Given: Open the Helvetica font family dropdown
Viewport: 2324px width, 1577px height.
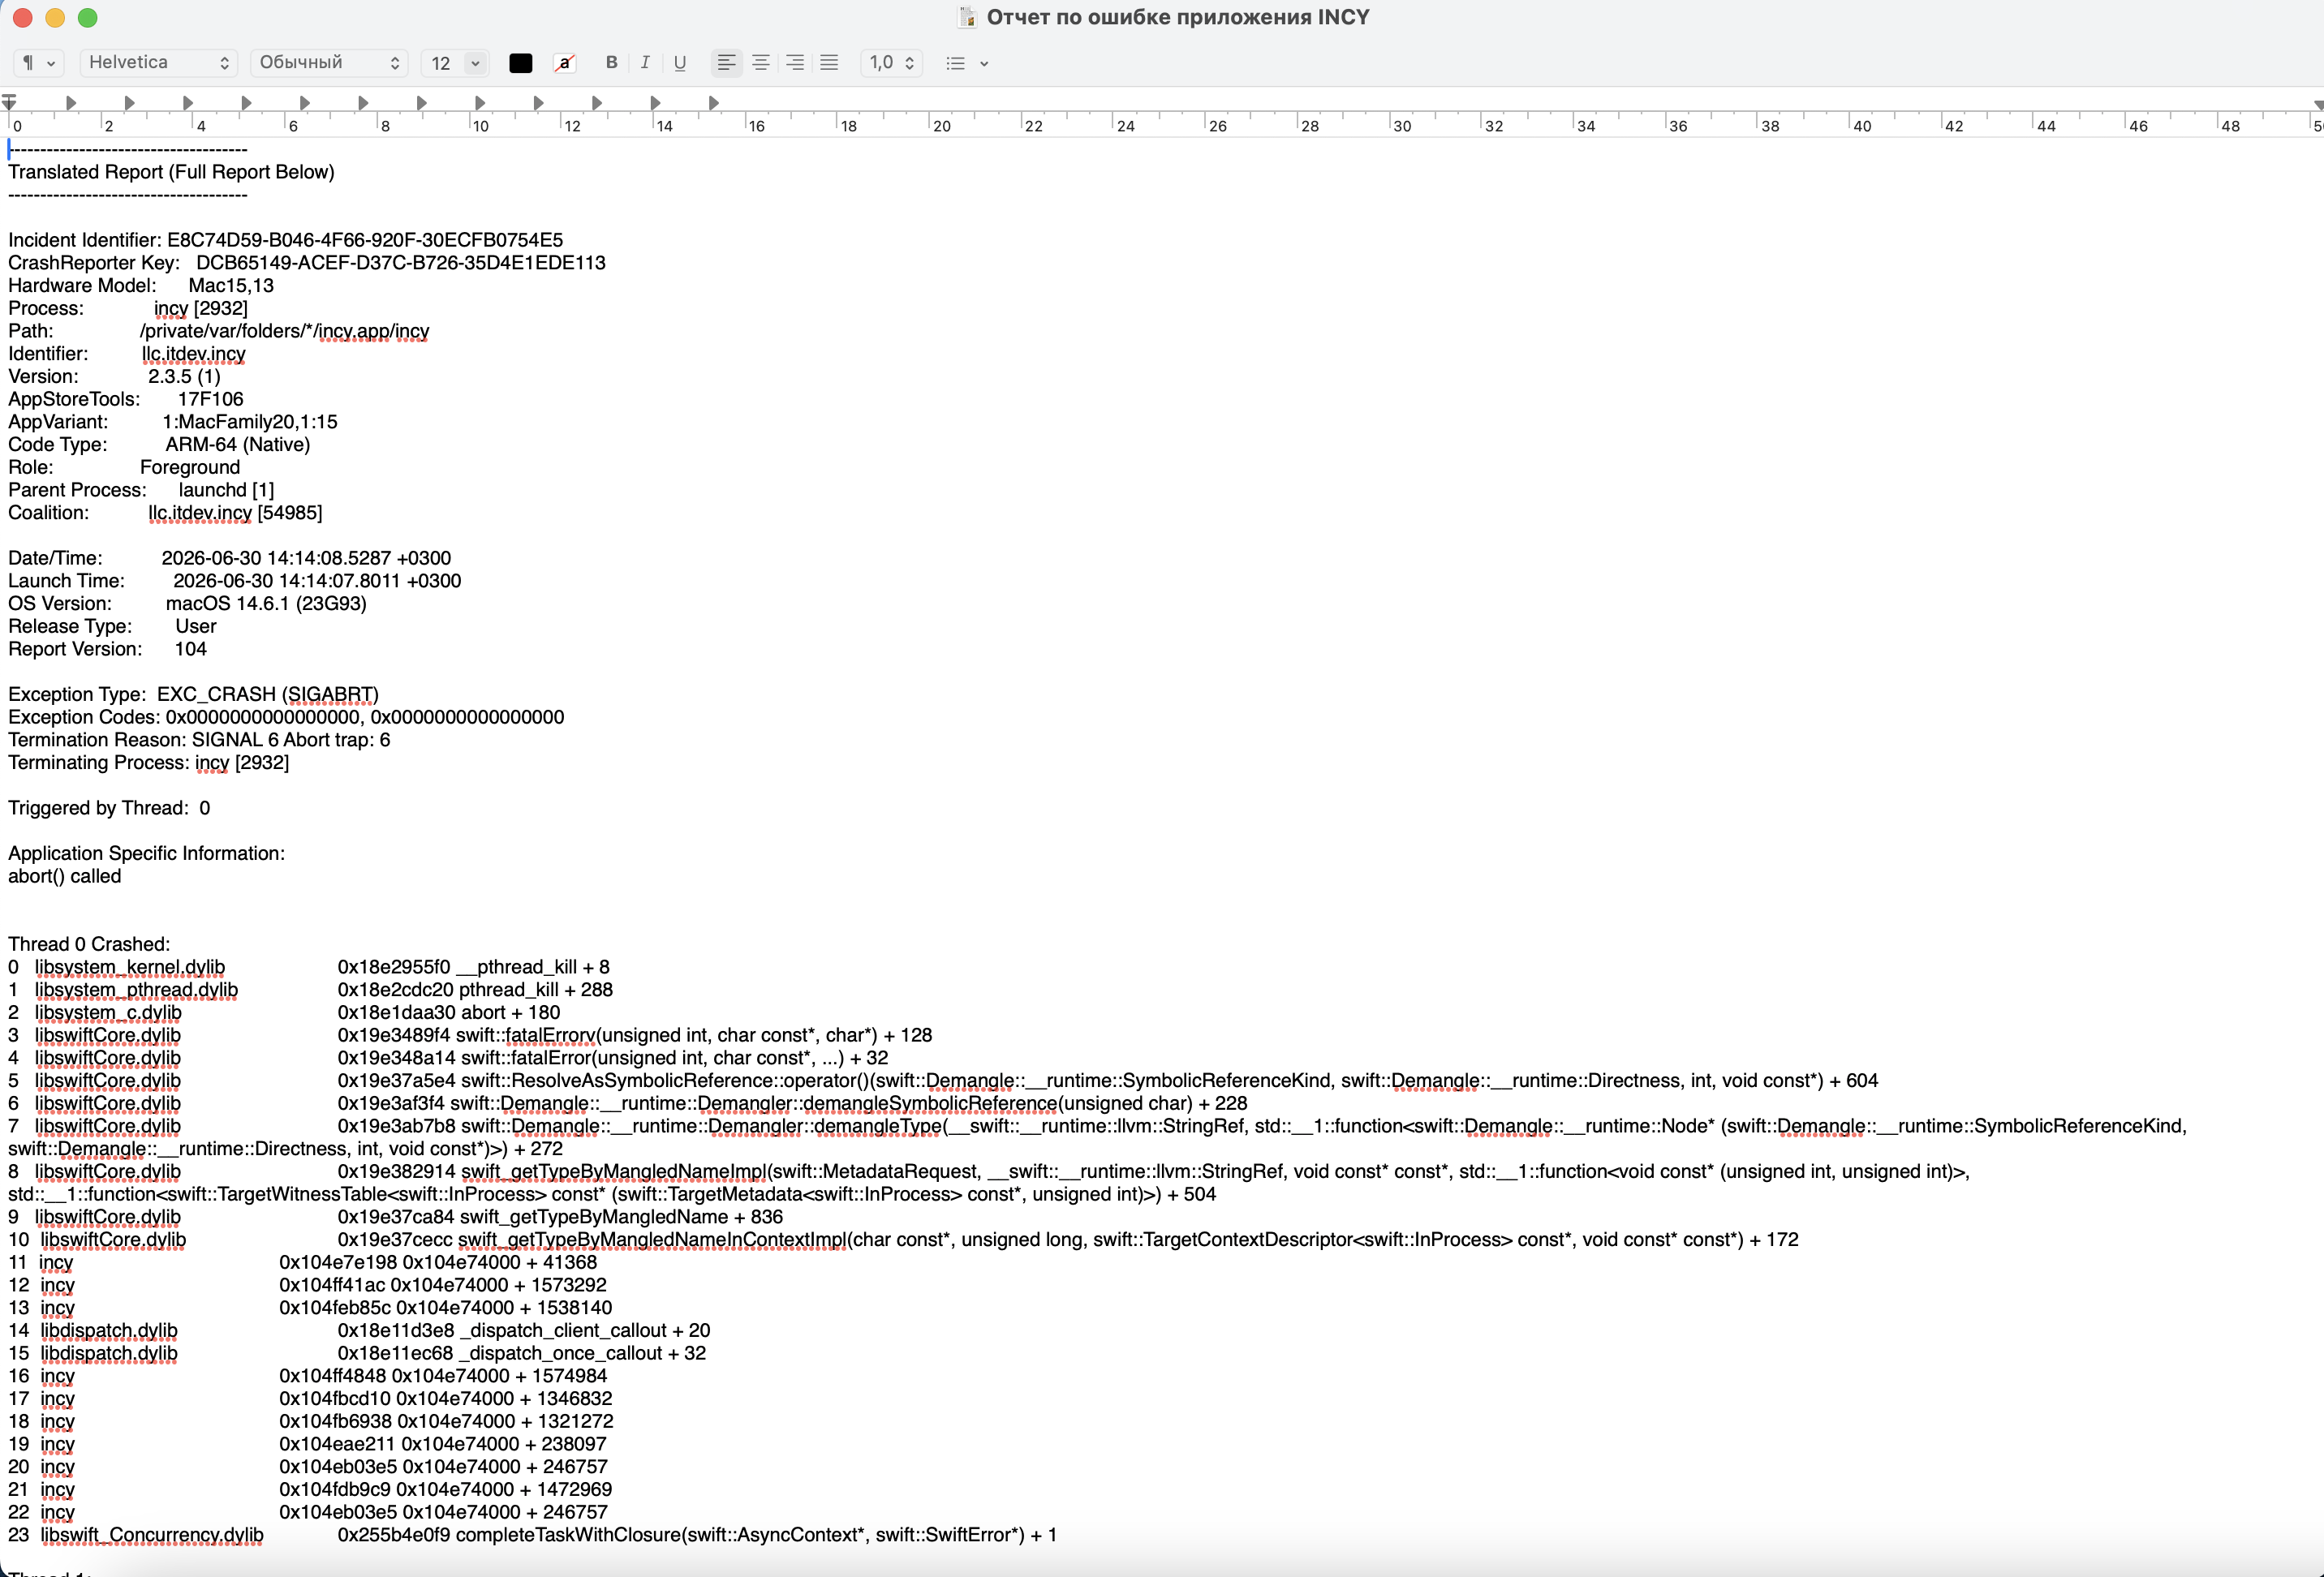Looking at the screenshot, I should pyautogui.click(x=159, y=63).
